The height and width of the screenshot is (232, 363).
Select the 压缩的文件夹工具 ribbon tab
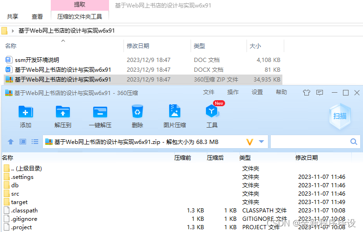[80, 16]
